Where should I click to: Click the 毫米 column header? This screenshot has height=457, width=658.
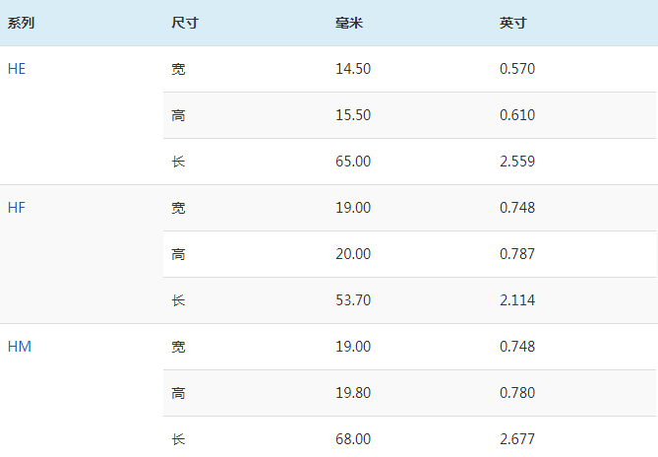tap(349, 23)
